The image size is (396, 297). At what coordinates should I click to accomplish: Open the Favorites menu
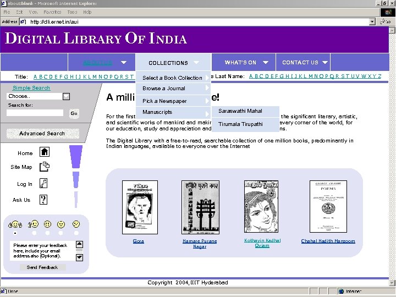pos(52,12)
